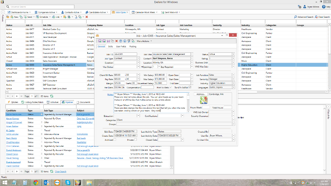This screenshot has height=186, width=331.
Task: Click the Address button
Action: (x=201, y=94)
